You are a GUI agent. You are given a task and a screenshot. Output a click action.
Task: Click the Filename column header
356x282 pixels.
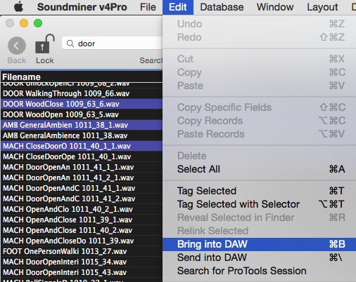coord(81,76)
